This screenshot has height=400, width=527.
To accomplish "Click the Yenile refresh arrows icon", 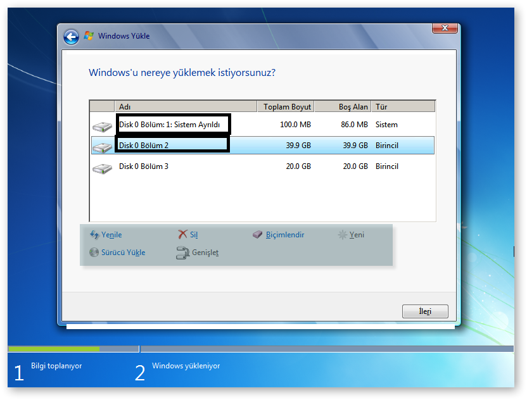I will [94, 234].
